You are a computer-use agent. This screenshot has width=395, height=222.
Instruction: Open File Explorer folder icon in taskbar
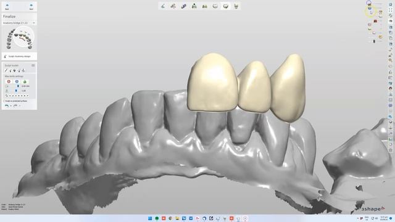[177, 218]
